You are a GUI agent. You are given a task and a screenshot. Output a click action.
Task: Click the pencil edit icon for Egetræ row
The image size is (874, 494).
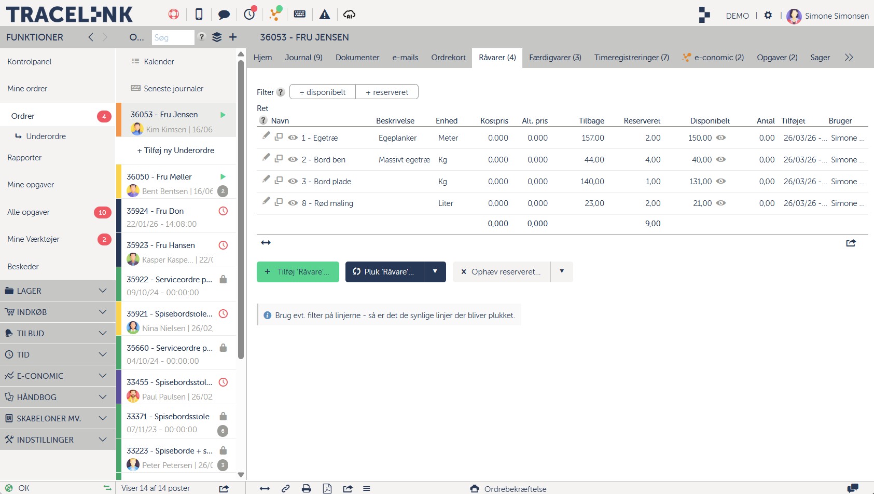tap(266, 136)
